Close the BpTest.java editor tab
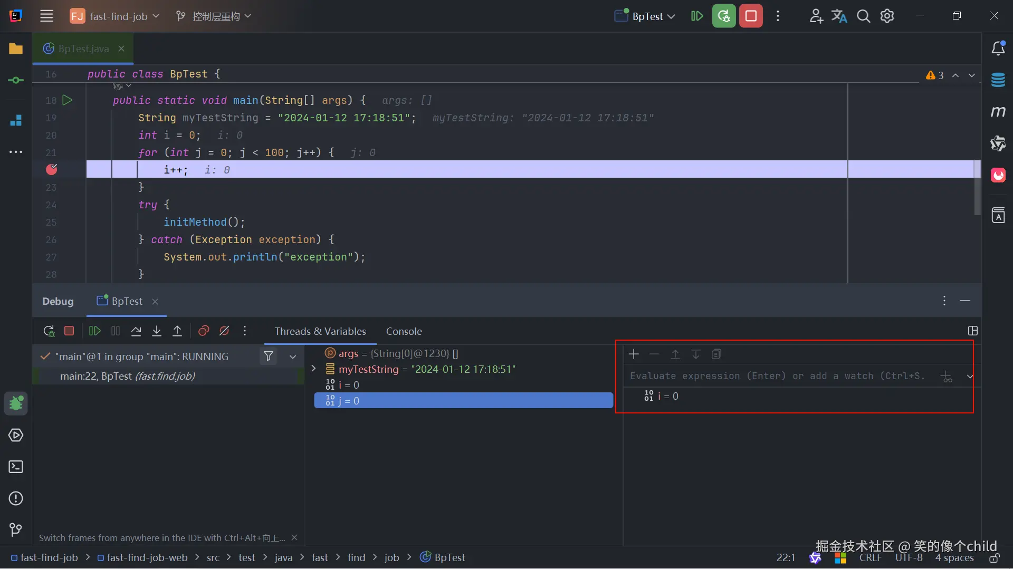The width and height of the screenshot is (1013, 569). [x=121, y=49]
